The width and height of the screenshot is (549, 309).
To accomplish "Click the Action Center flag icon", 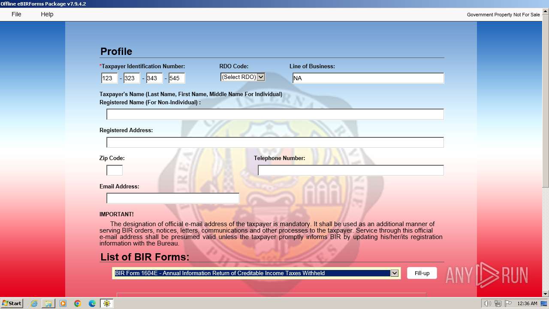I will 508,303.
